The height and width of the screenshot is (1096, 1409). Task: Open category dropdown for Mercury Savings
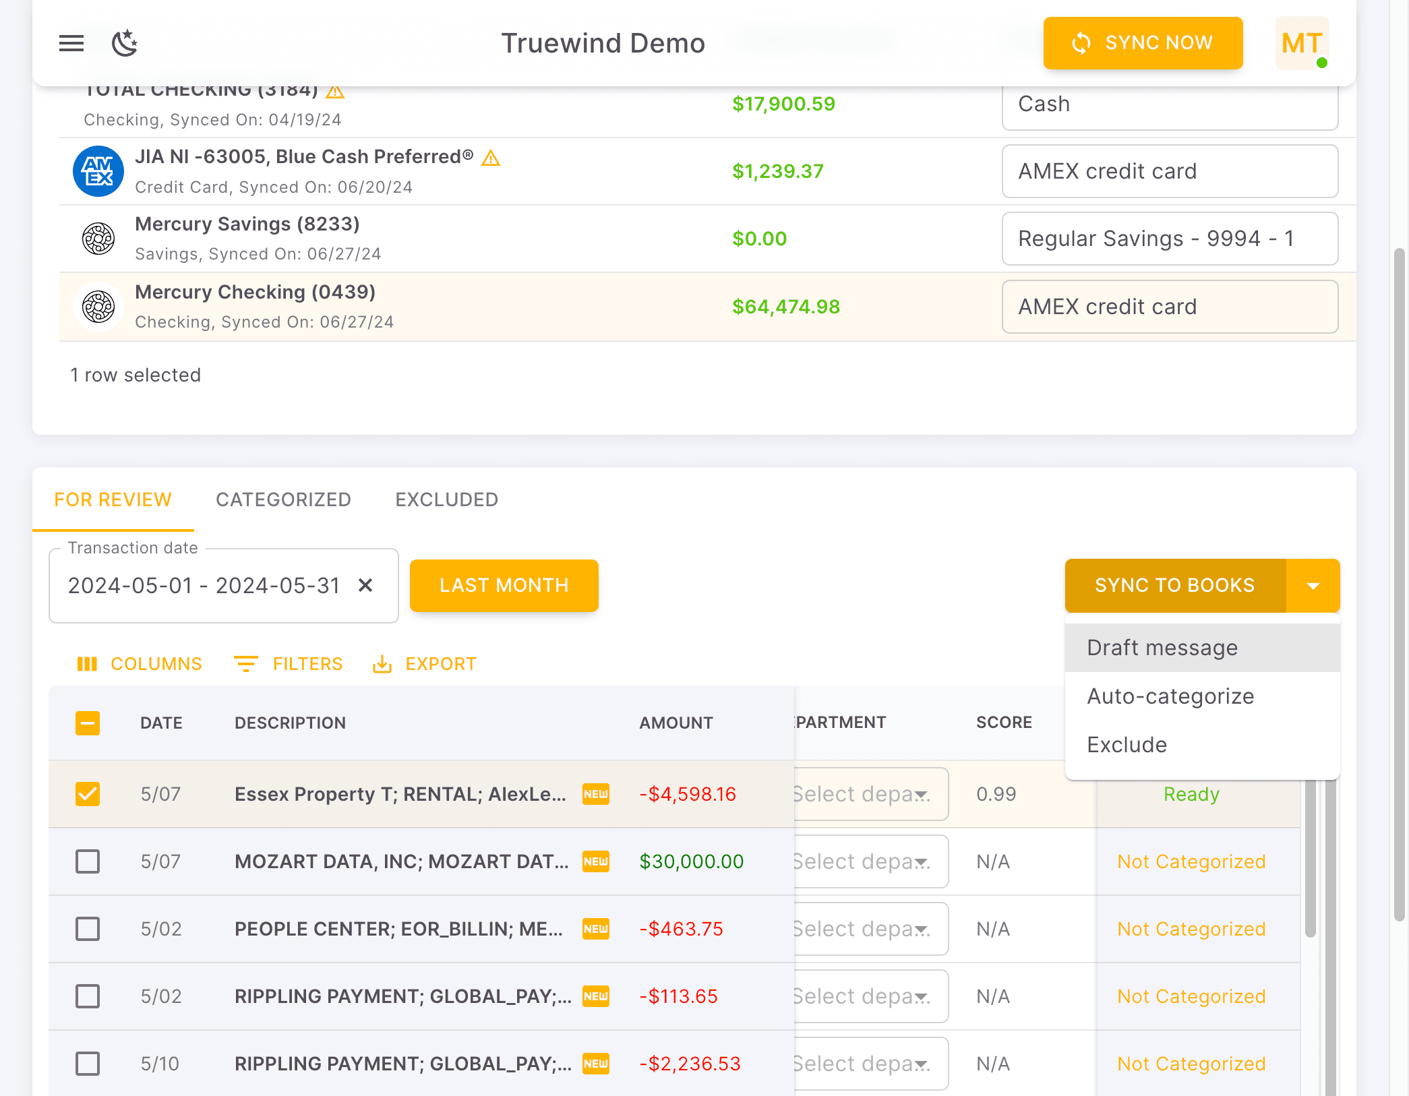1170,239
